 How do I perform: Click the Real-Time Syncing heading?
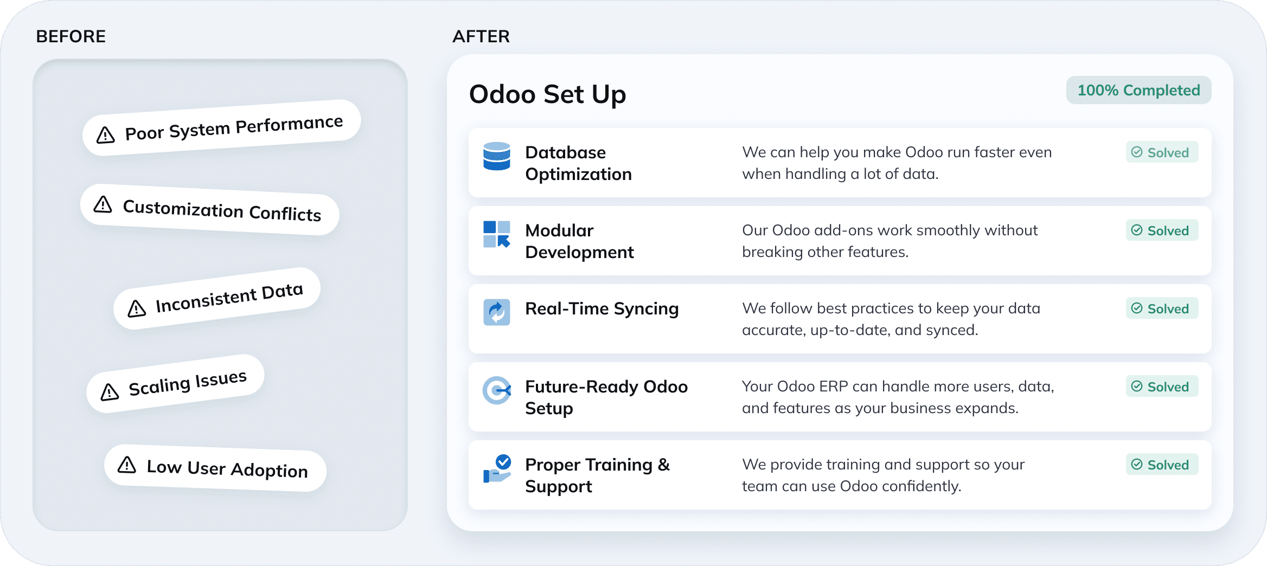pos(601,308)
